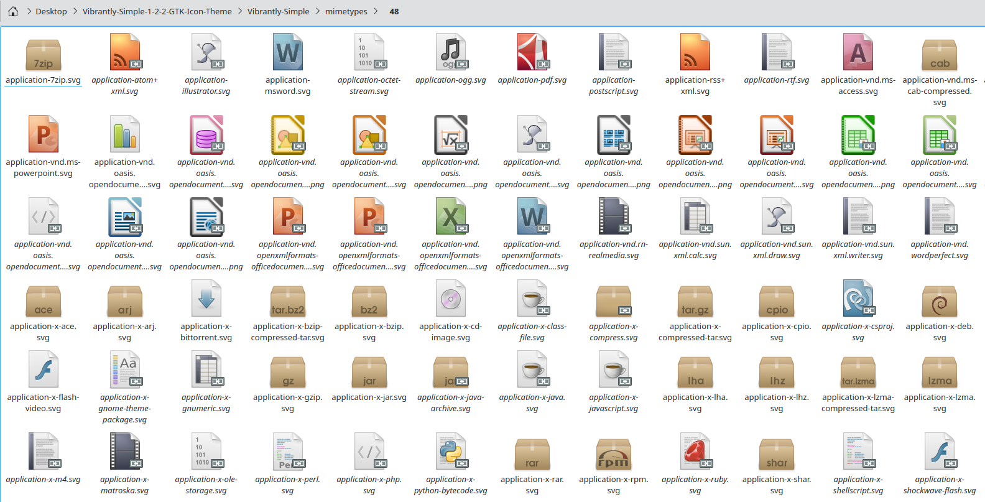Click the application-x-compressed-tar.svg label

pos(695,332)
